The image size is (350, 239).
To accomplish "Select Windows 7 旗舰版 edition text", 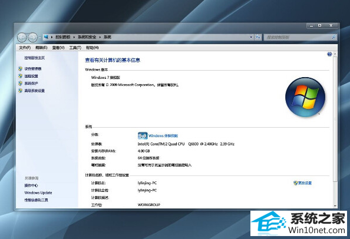I will pyautogui.click(x=105, y=78).
